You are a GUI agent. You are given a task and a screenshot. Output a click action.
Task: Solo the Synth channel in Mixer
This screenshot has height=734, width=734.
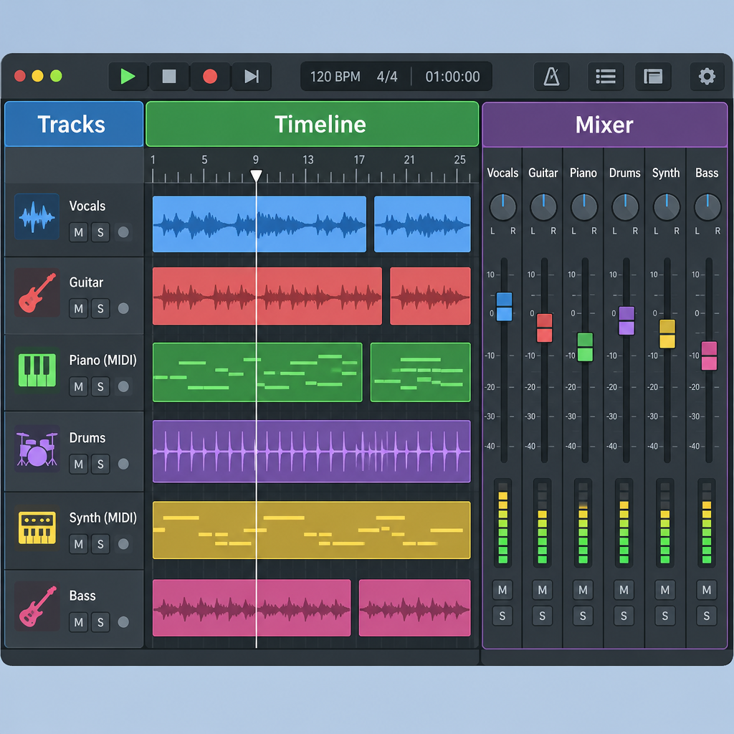pyautogui.click(x=664, y=616)
